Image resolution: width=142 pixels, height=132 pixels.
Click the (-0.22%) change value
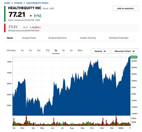pos(35,27)
